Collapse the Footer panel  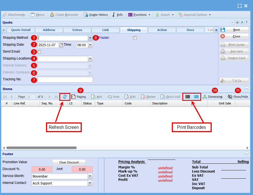[x=247, y=154]
